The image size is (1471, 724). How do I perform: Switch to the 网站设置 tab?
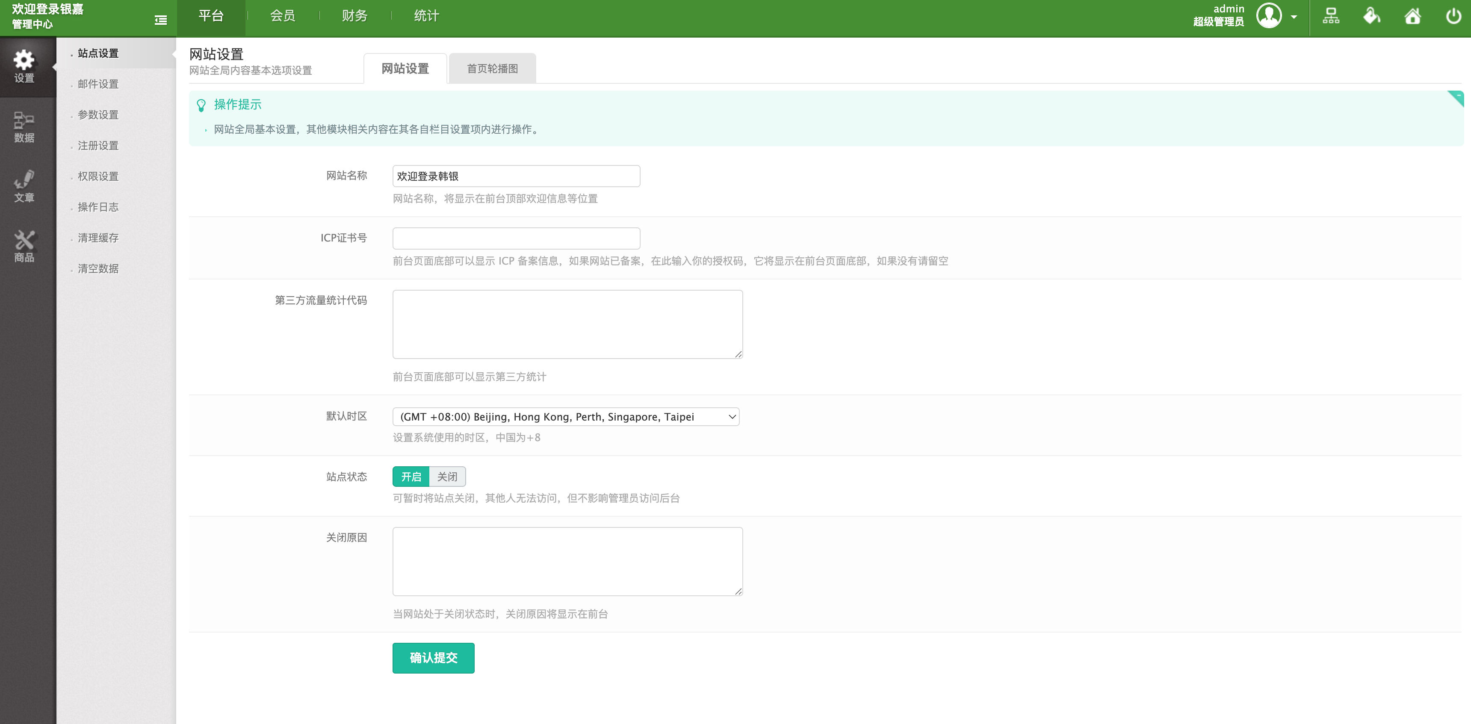405,68
